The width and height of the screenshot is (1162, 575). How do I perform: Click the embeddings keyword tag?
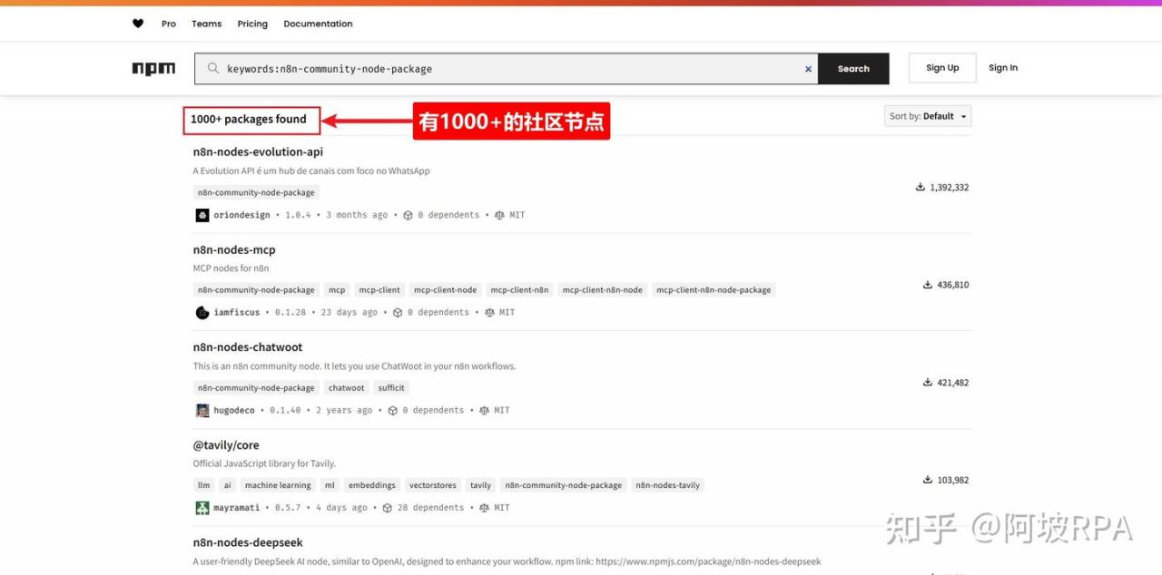[371, 485]
